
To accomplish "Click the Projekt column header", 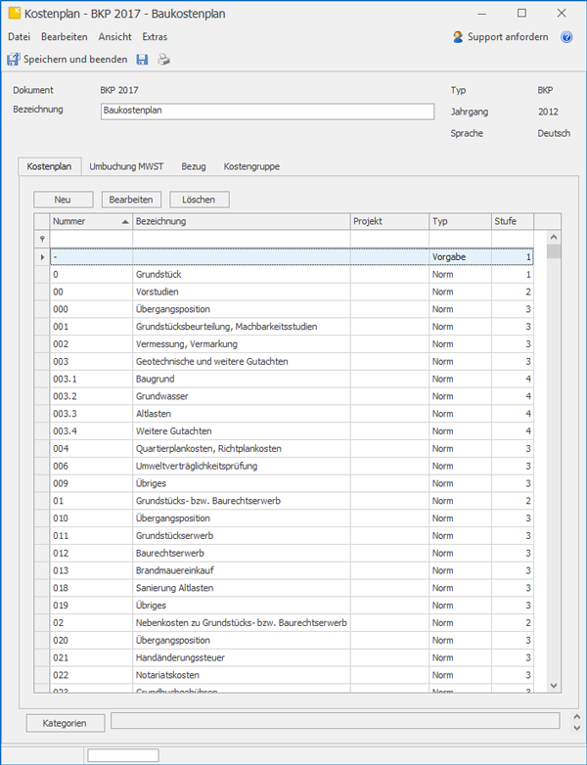I will 389,221.
